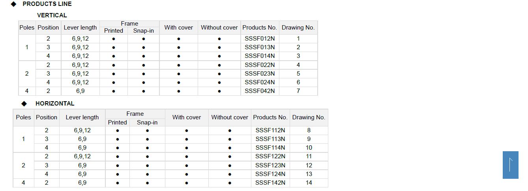Viewport: 528px width, 191px height.
Task: Click the VERTICAL section heading
Action: pyautogui.click(x=52, y=15)
